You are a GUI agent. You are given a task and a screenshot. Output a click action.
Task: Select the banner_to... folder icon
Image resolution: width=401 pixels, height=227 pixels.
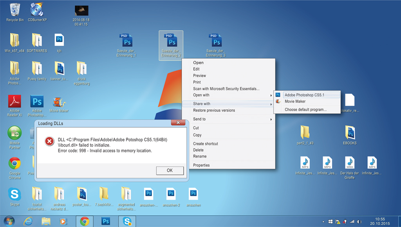click(x=59, y=68)
